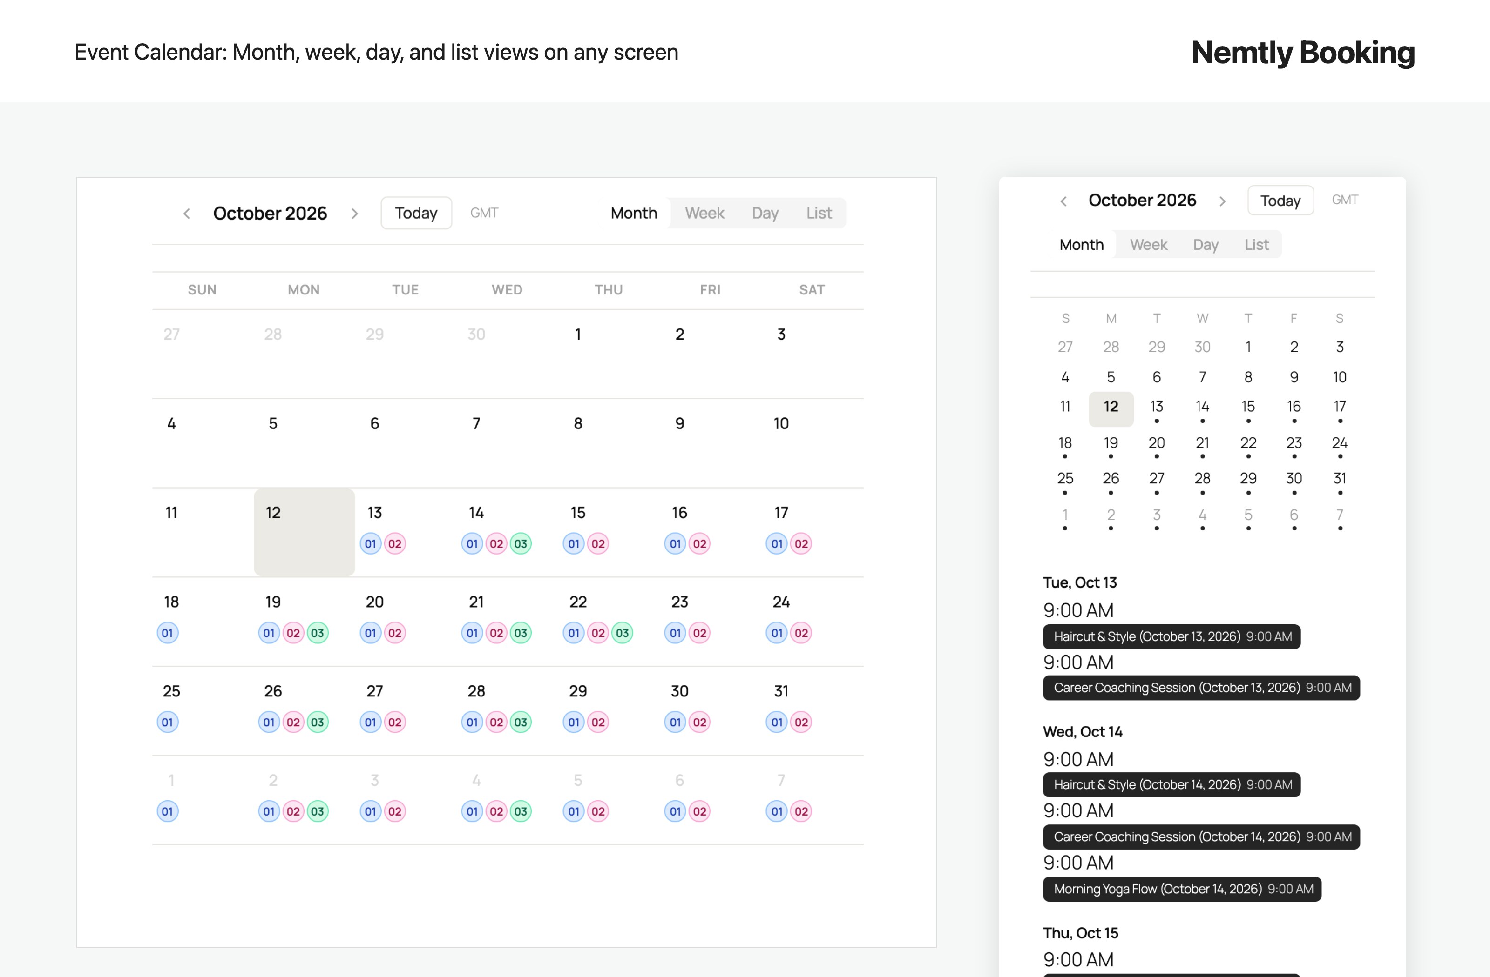Switch small calendar to Day view
1490x977 pixels.
1205,245
